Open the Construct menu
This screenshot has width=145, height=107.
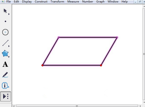(41, 2)
